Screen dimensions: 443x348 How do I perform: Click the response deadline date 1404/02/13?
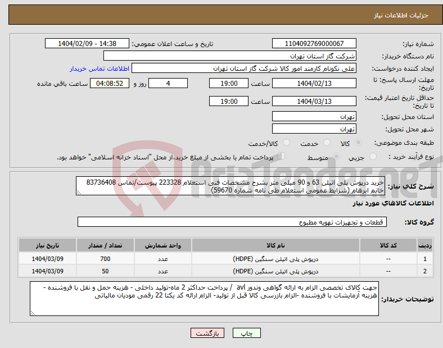pos(314,83)
